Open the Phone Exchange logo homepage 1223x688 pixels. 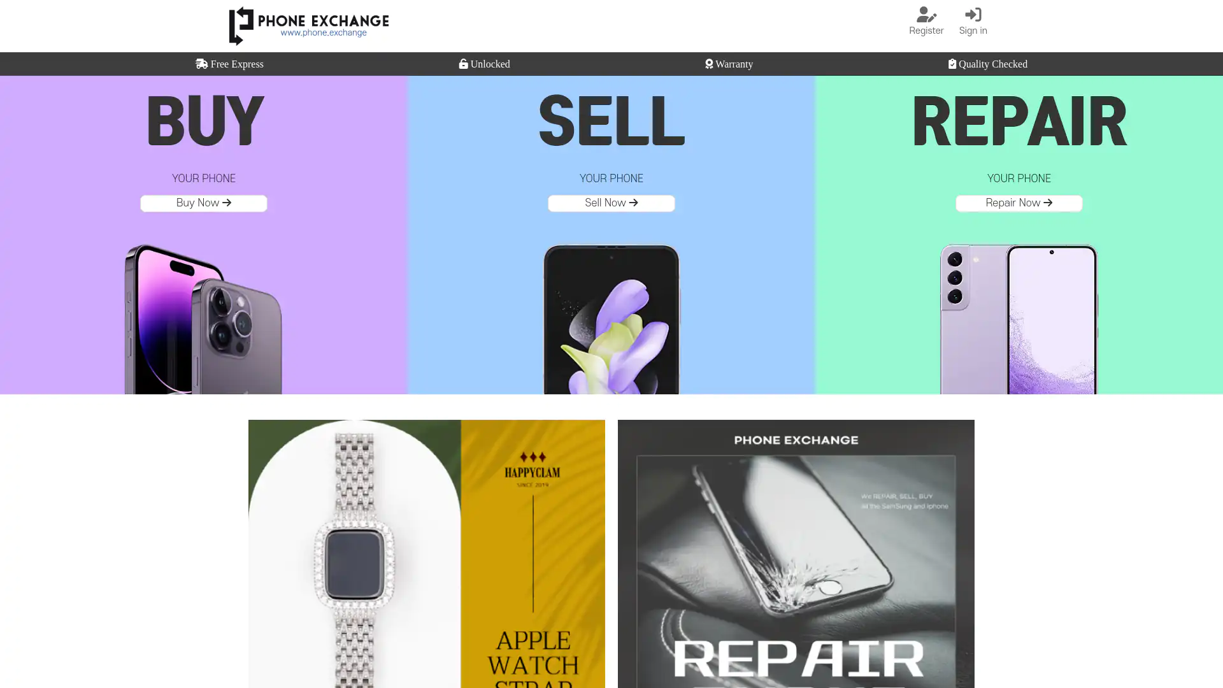coord(309,26)
